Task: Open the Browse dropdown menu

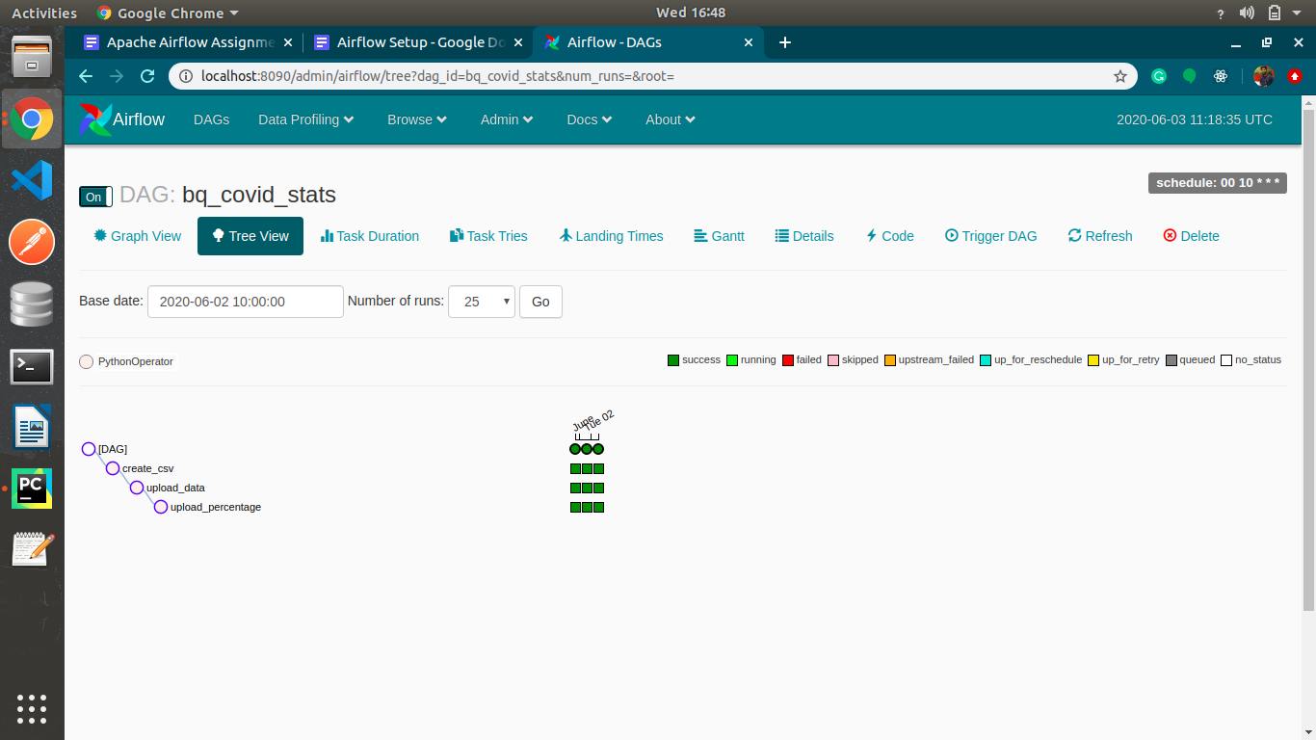Action: (417, 119)
